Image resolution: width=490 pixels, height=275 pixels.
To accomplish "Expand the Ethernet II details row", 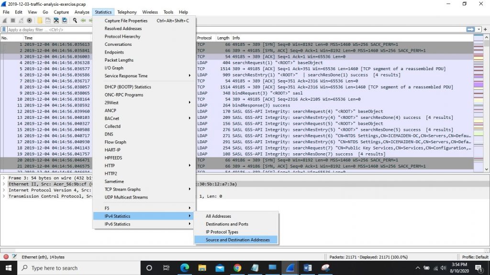I will pyautogui.click(x=4, y=184).
